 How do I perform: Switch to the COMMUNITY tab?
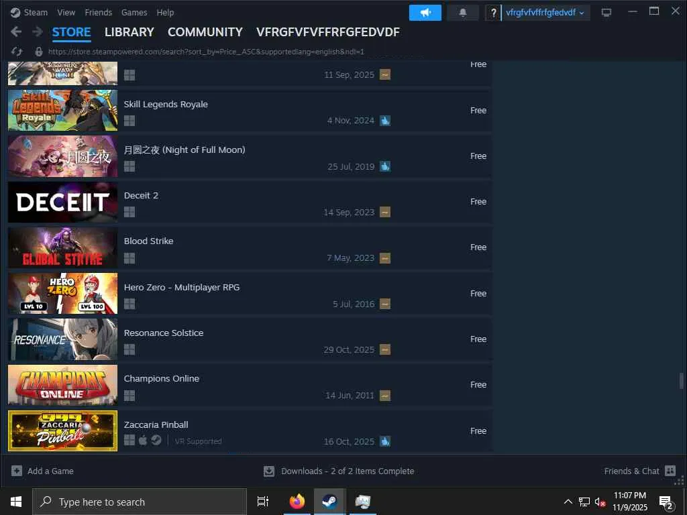point(205,32)
